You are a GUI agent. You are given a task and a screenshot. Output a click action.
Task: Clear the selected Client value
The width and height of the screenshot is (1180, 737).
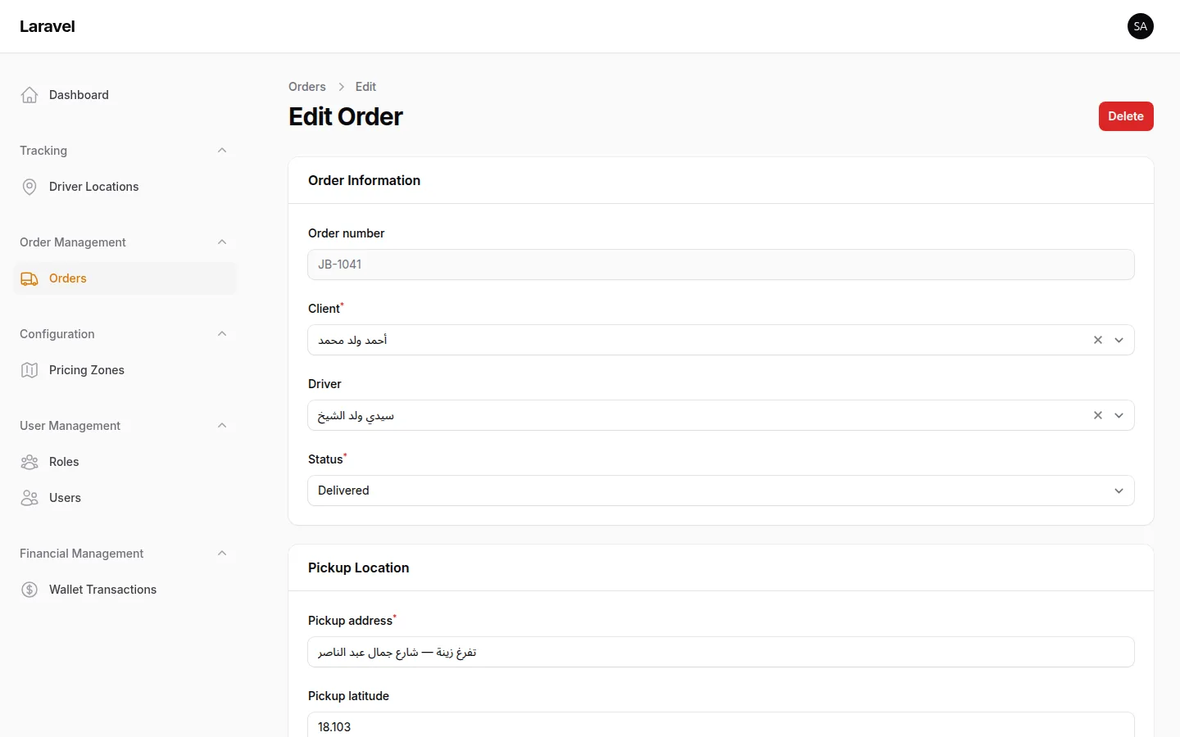pyautogui.click(x=1098, y=340)
